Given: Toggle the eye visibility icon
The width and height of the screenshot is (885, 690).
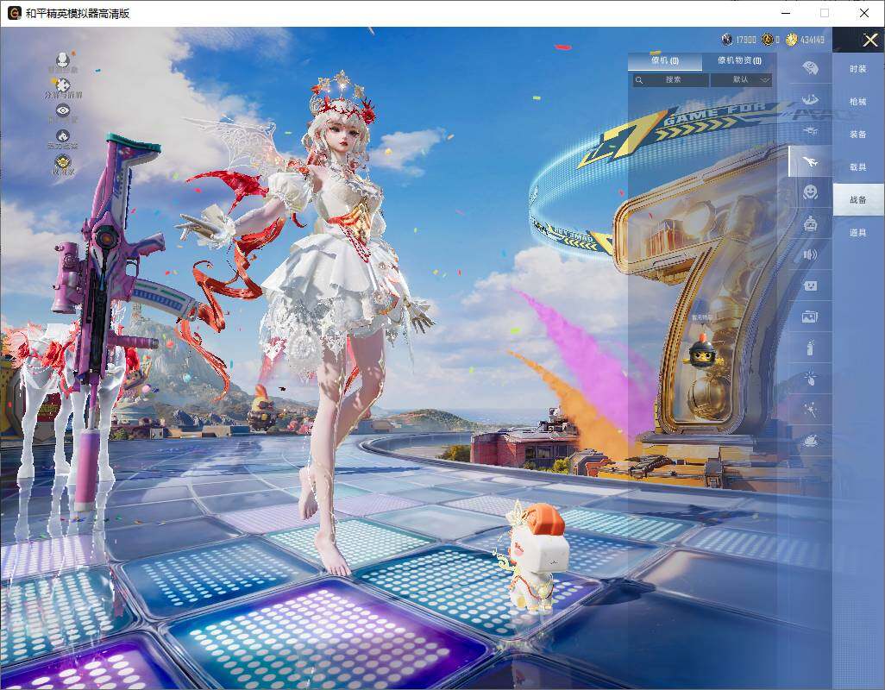Looking at the screenshot, I should 63,110.
